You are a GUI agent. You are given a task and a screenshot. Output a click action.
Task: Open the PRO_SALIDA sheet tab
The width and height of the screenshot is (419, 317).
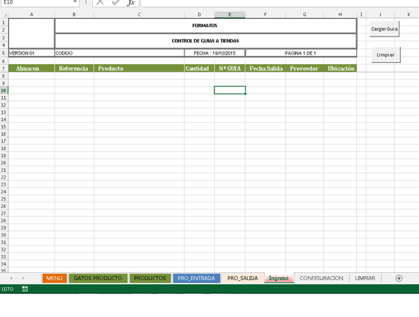pos(242,278)
